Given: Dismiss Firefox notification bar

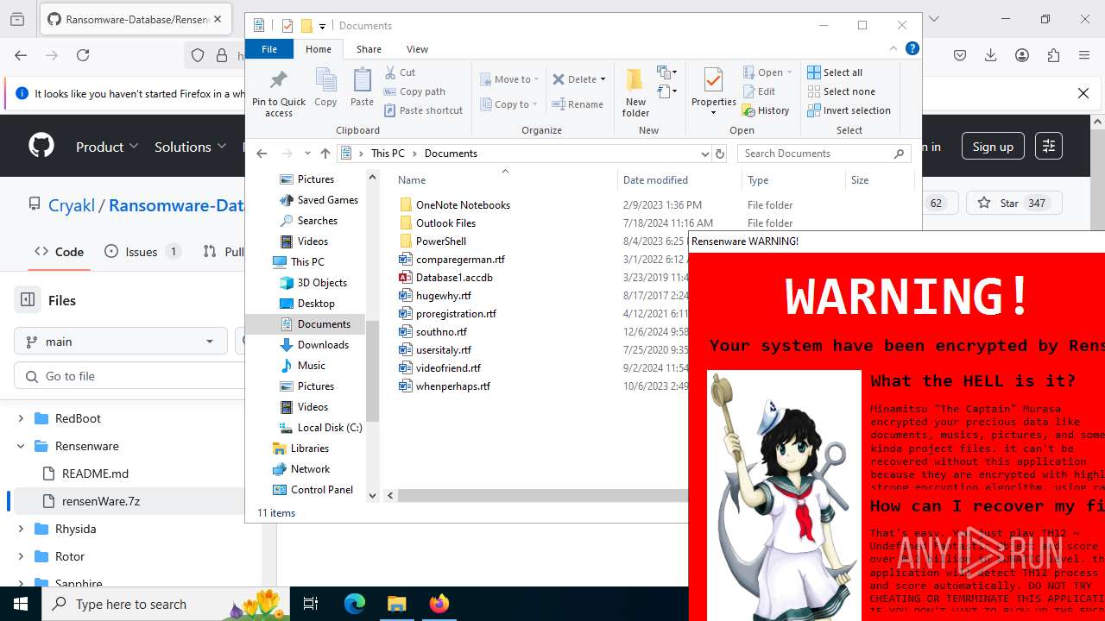Looking at the screenshot, I should click(1083, 93).
